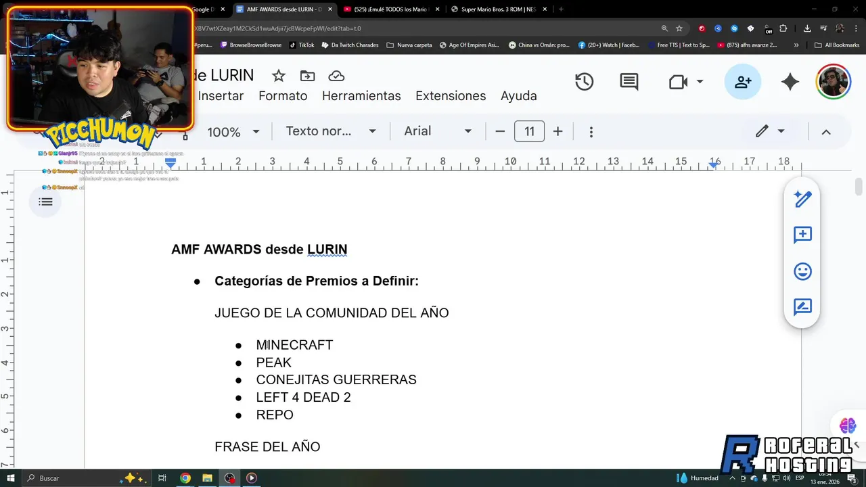Open the camera call options arrow

click(x=700, y=82)
